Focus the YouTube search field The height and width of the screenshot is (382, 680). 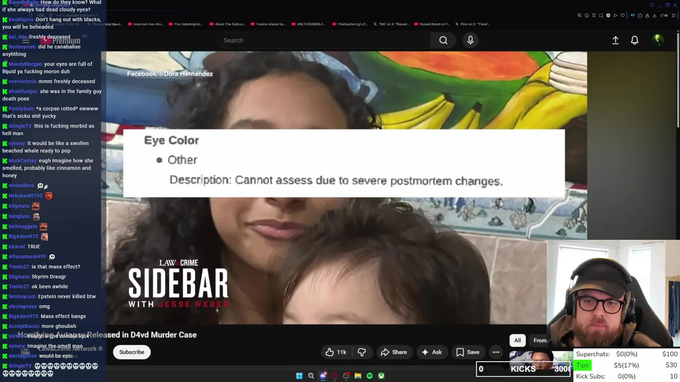(324, 40)
